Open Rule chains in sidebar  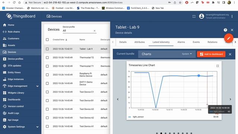(20, 32)
